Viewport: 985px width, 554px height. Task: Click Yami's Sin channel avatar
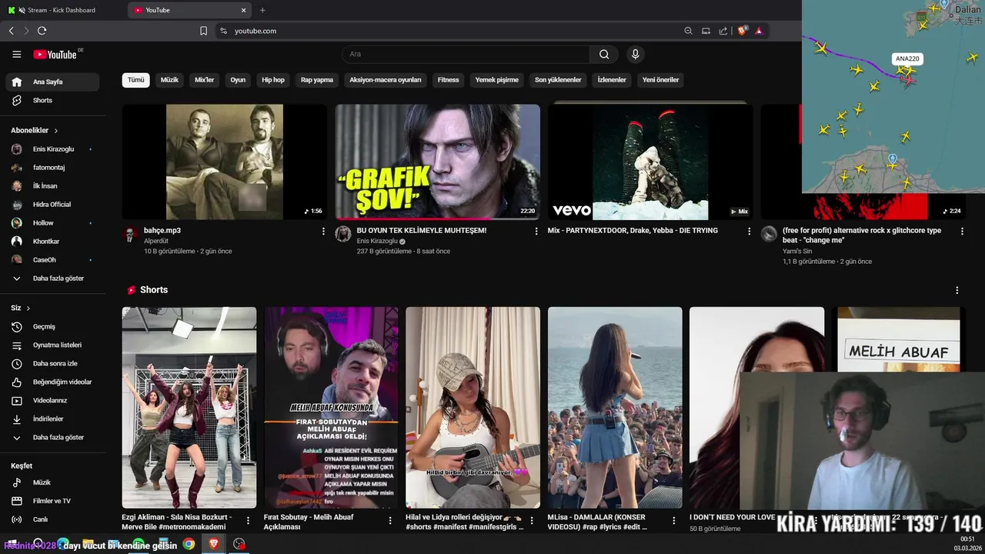pyautogui.click(x=769, y=235)
